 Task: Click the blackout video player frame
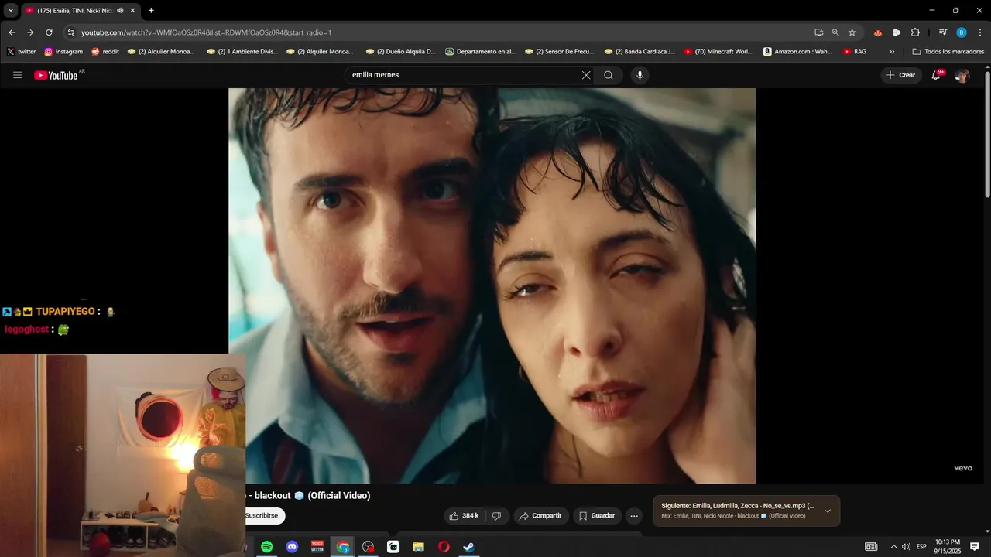(x=492, y=285)
